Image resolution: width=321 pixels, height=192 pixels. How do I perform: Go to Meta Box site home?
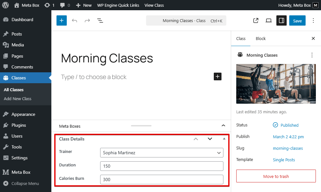point(27,5)
